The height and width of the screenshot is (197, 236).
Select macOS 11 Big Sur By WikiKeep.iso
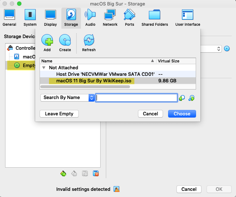(94, 81)
